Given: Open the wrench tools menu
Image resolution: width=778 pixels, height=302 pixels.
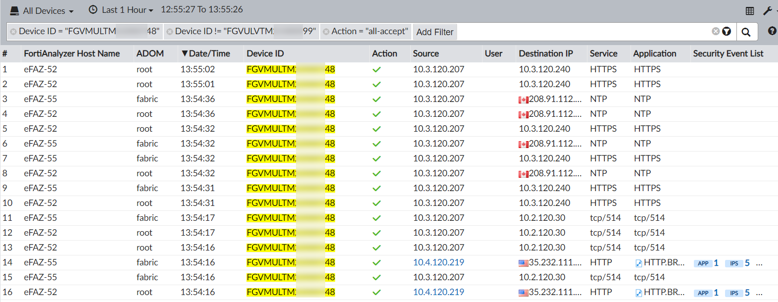Looking at the screenshot, I should coord(768,10).
